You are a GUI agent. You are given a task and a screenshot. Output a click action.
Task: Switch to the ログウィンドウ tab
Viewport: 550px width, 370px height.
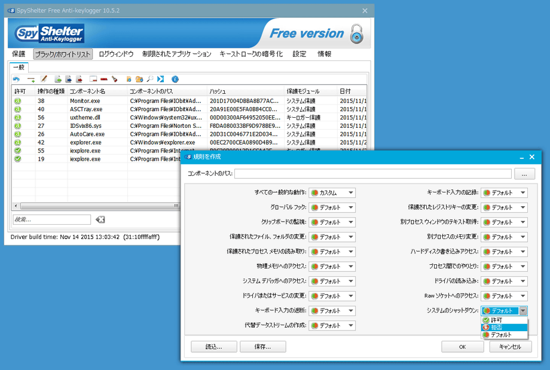tap(116, 54)
